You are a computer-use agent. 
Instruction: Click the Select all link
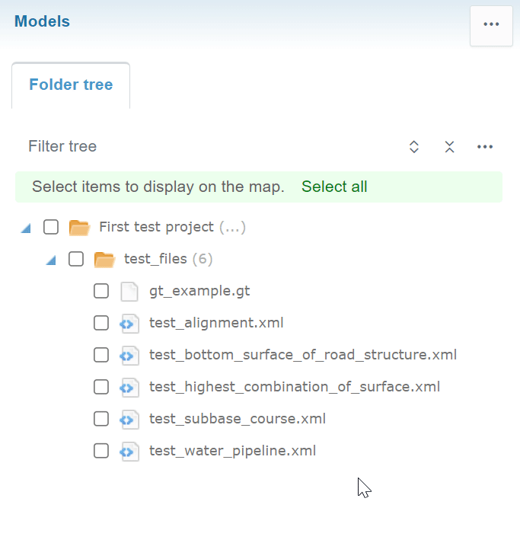(x=334, y=187)
